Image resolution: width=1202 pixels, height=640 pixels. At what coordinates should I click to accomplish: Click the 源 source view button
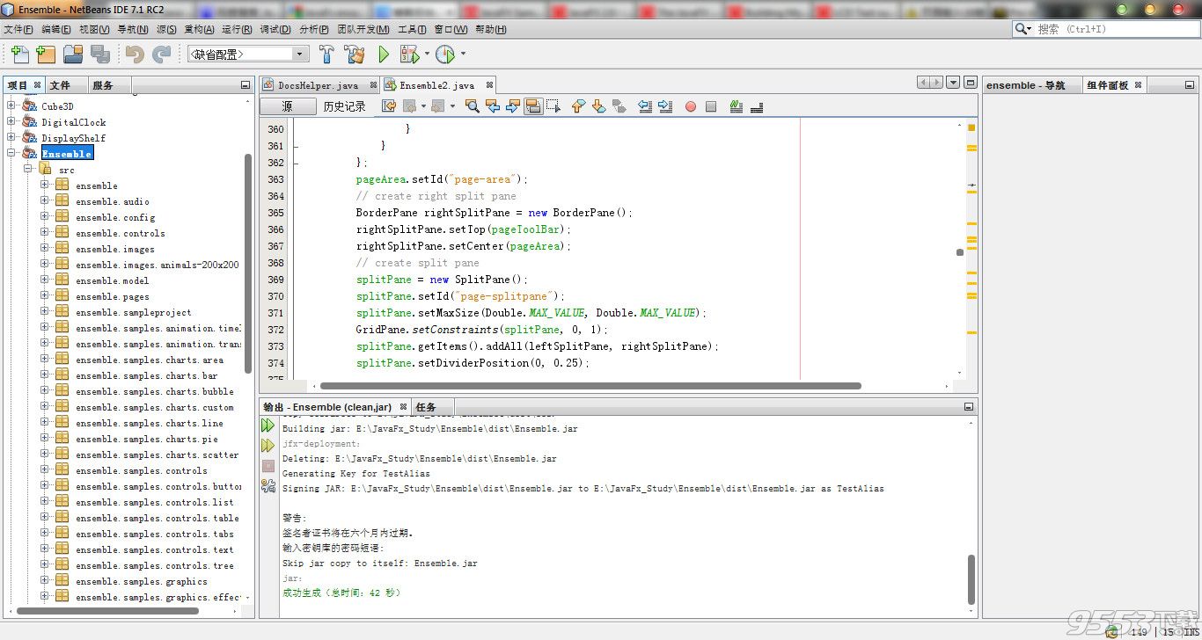tap(288, 106)
